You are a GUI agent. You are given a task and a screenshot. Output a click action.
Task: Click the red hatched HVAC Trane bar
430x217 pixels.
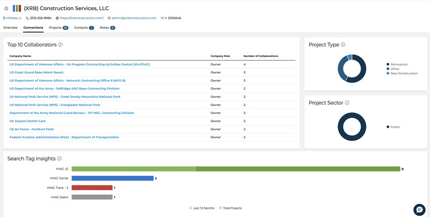point(92,187)
